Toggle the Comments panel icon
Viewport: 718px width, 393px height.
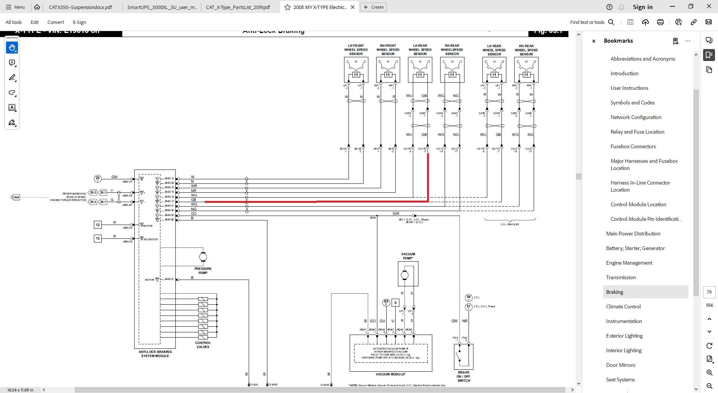click(709, 40)
